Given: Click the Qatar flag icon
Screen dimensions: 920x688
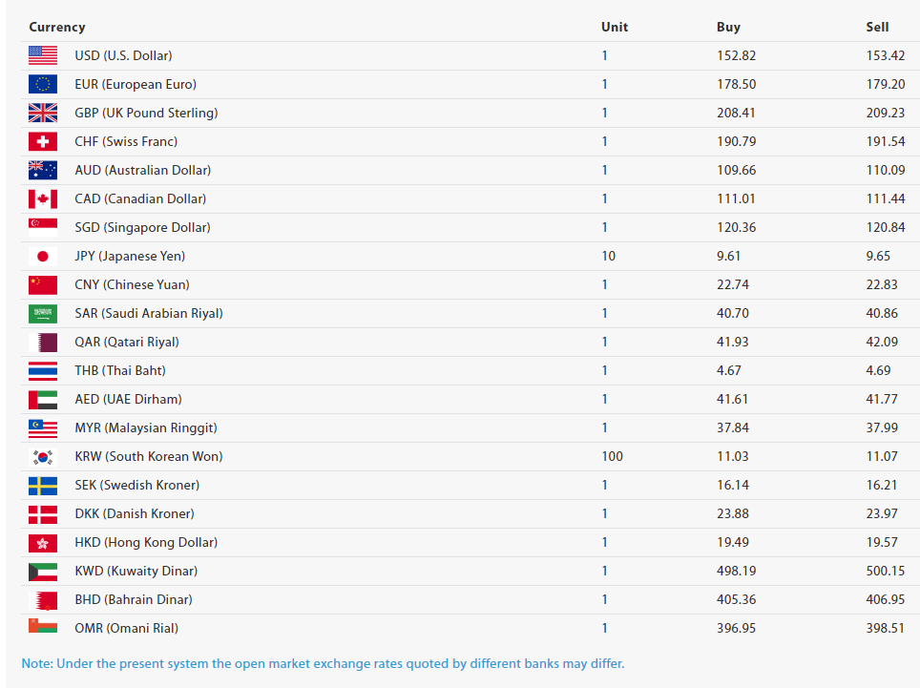Looking at the screenshot, I should [x=43, y=342].
